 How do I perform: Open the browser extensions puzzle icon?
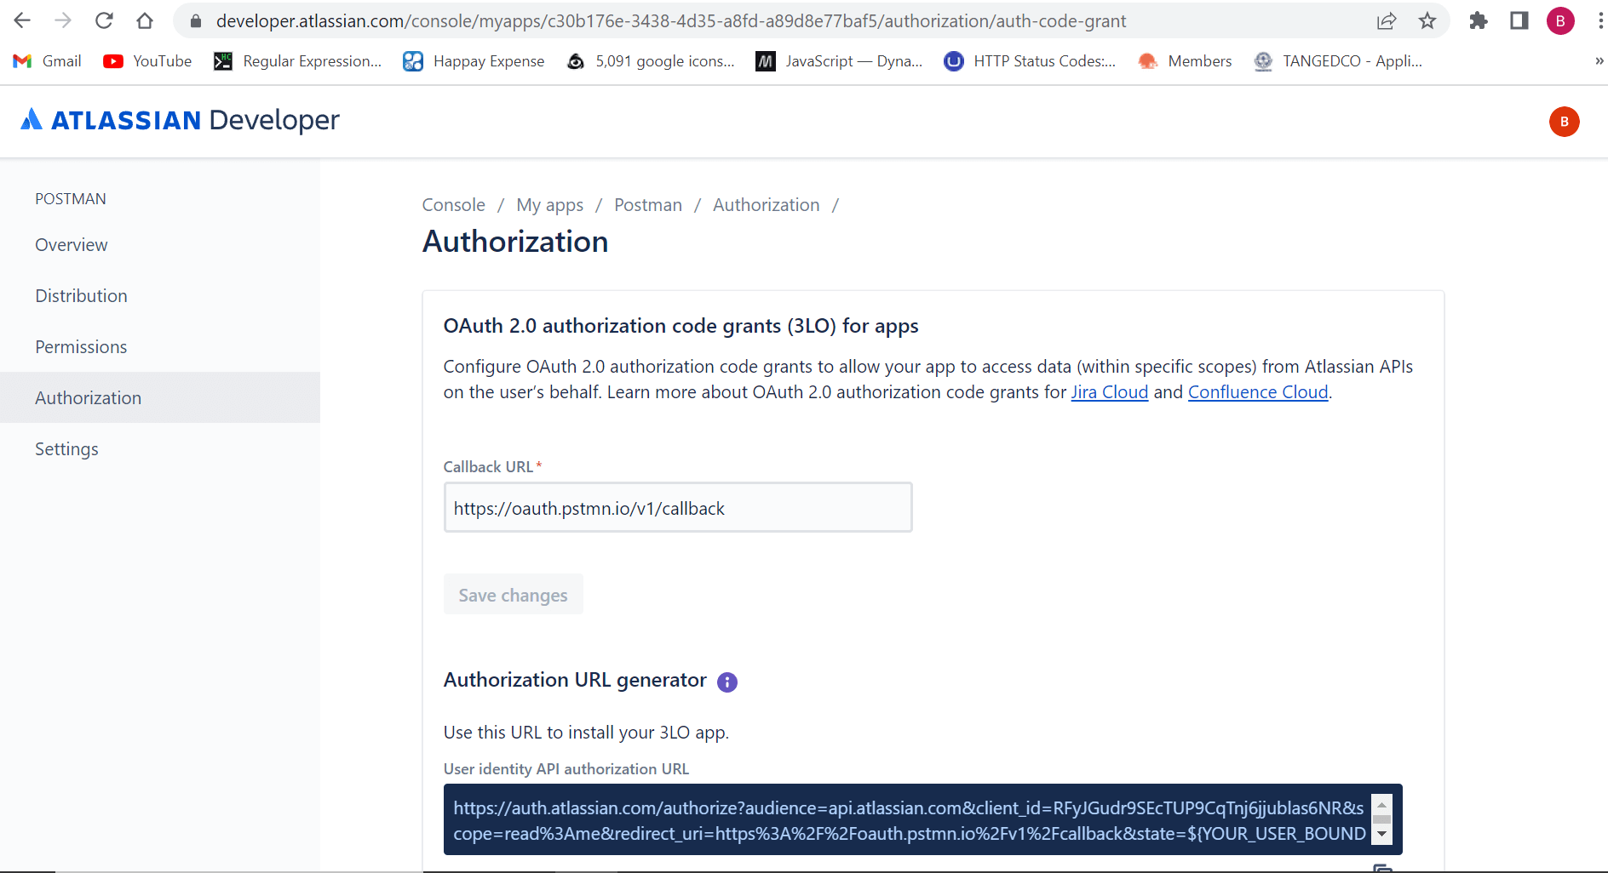pos(1479,20)
